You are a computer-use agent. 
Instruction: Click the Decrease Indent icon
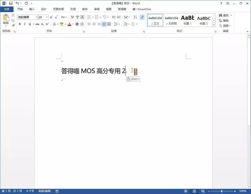click(x=114, y=17)
